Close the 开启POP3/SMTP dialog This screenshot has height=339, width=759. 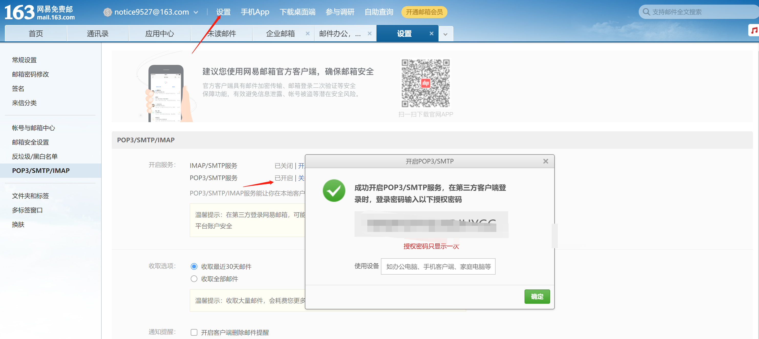click(546, 161)
